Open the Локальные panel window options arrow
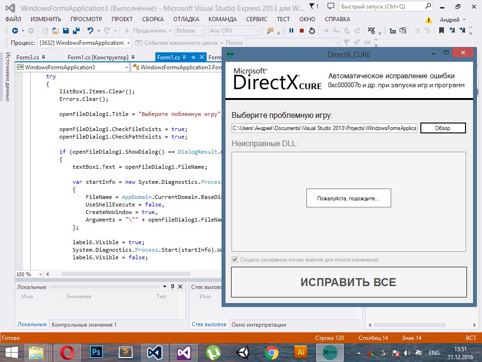Screen dimensions: 482x362 coord(165,287)
